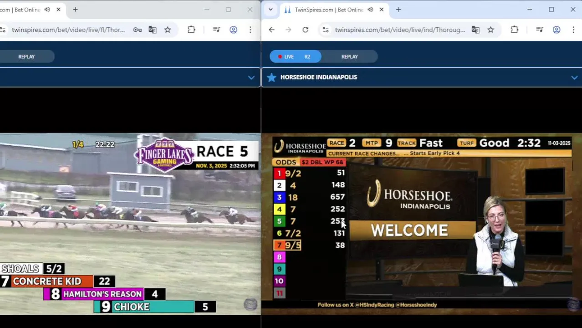Go back in the right window
Viewport: 582px width, 328px height.
[x=271, y=30]
